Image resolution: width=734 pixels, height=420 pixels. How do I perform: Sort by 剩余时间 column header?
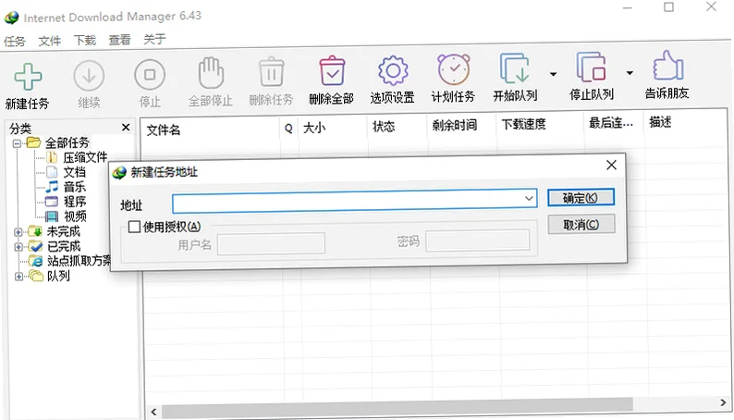454,125
